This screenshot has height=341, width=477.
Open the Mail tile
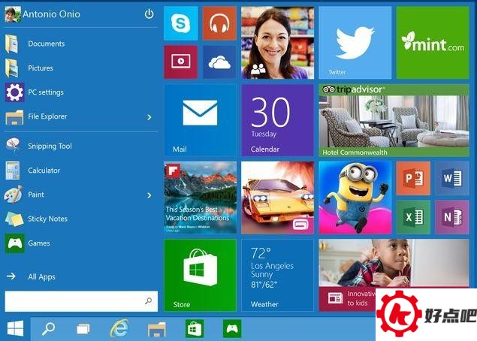point(200,120)
